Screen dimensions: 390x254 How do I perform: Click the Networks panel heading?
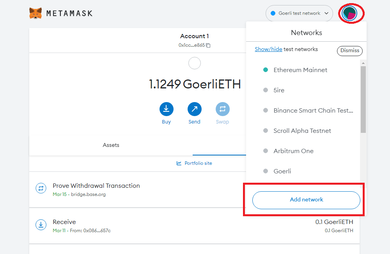[x=307, y=33]
